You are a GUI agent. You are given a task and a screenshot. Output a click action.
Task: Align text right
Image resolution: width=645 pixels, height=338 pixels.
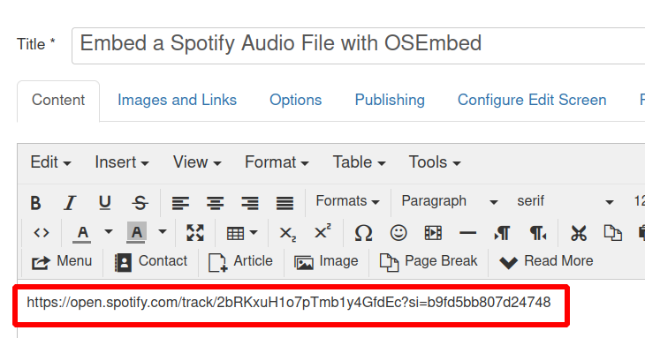(250, 202)
